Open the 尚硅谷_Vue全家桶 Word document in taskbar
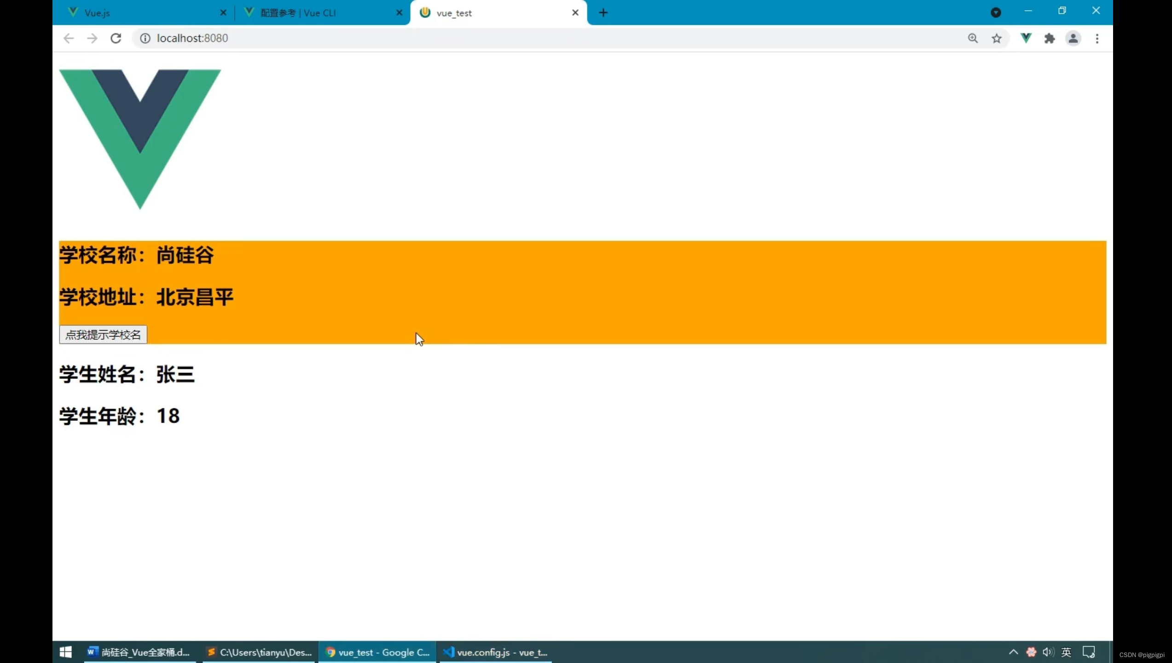 [139, 652]
